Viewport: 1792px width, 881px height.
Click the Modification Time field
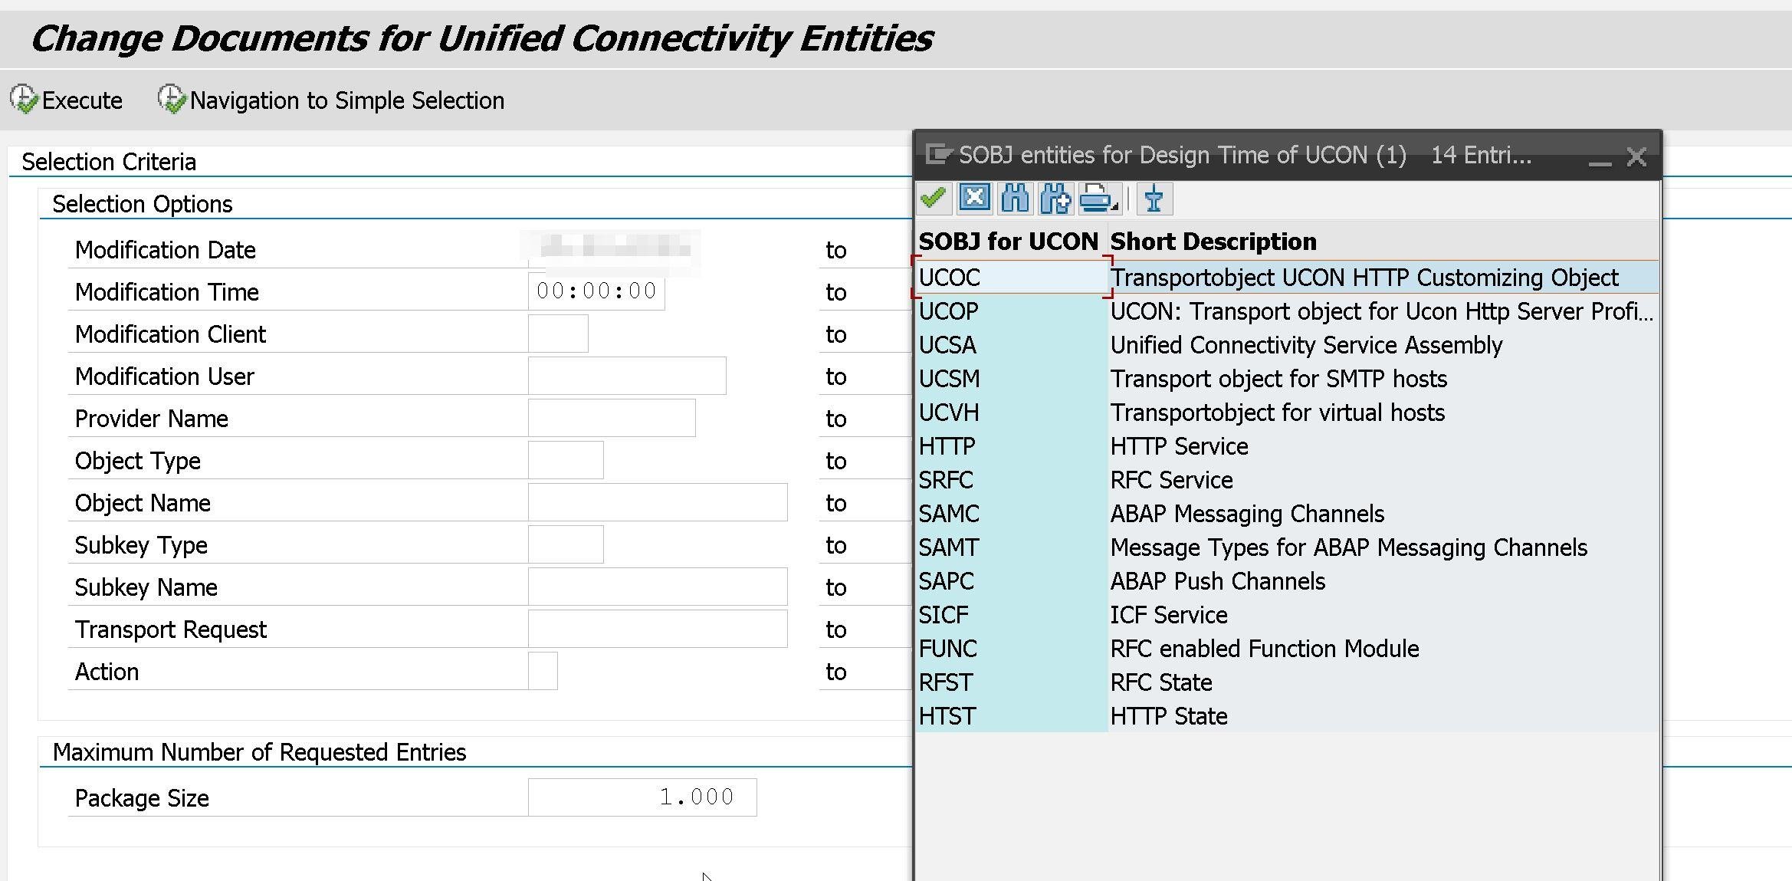coord(596,291)
